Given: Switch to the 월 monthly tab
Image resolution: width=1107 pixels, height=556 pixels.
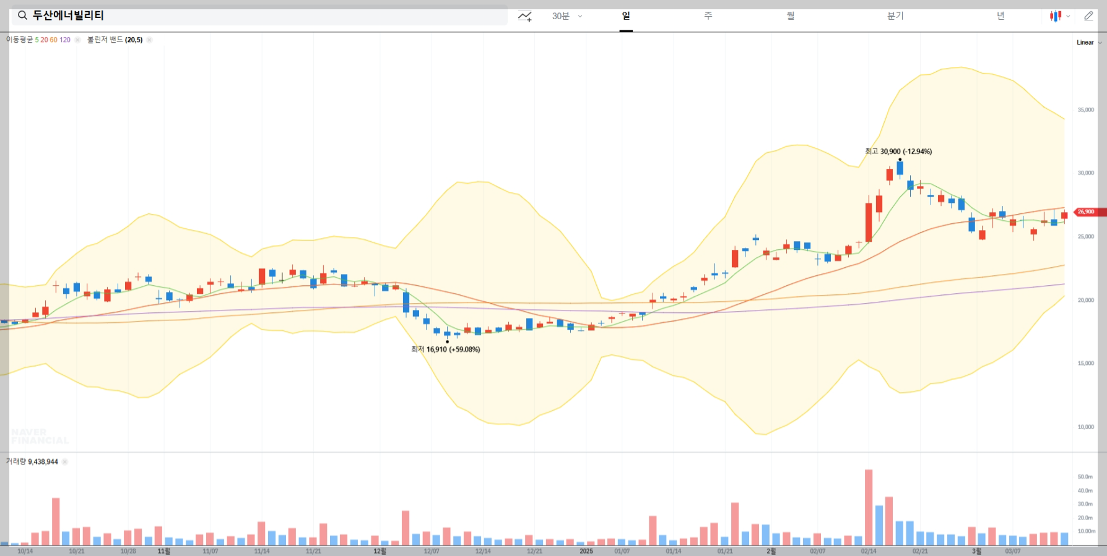Looking at the screenshot, I should pos(791,16).
